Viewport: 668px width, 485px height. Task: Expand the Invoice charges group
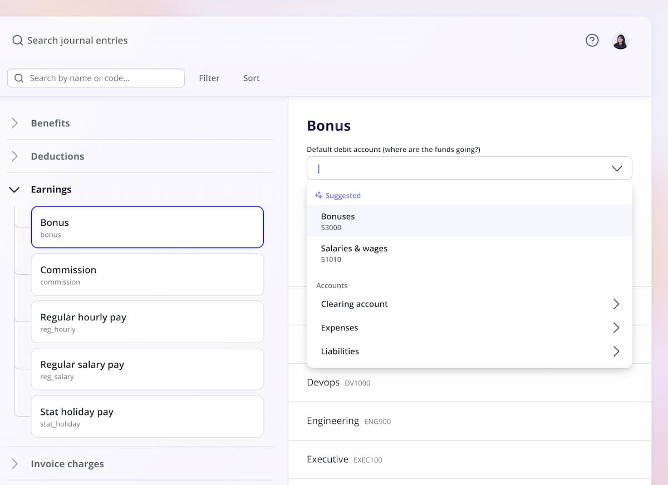(15, 464)
